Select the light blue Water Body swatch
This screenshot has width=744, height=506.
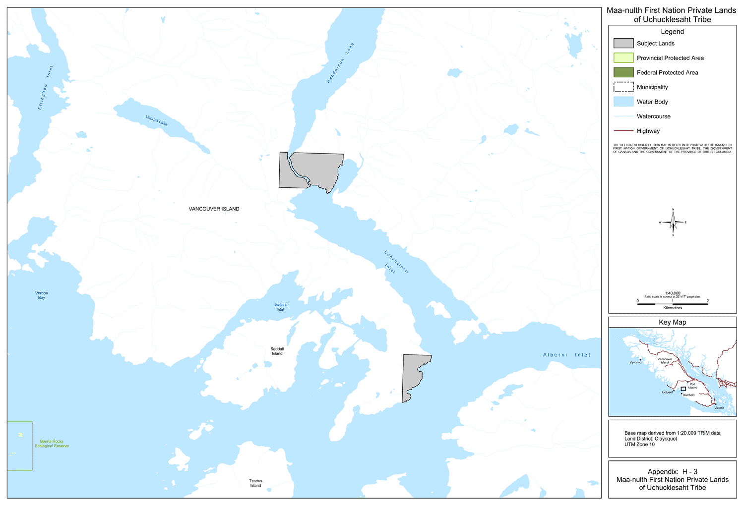(623, 102)
